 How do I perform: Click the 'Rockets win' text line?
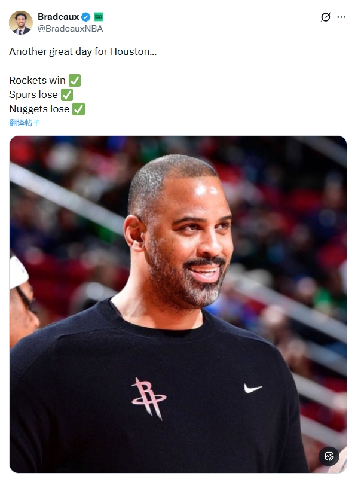(x=37, y=80)
